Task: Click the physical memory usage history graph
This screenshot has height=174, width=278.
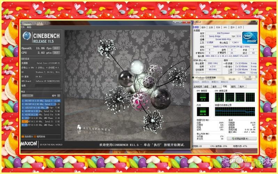Action: (235, 111)
